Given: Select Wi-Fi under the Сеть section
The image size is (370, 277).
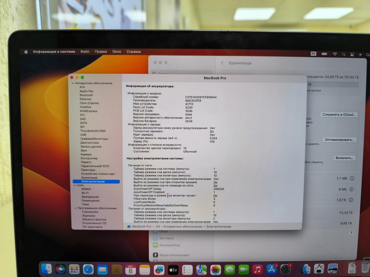Looking at the screenshot, I should 85,193.
